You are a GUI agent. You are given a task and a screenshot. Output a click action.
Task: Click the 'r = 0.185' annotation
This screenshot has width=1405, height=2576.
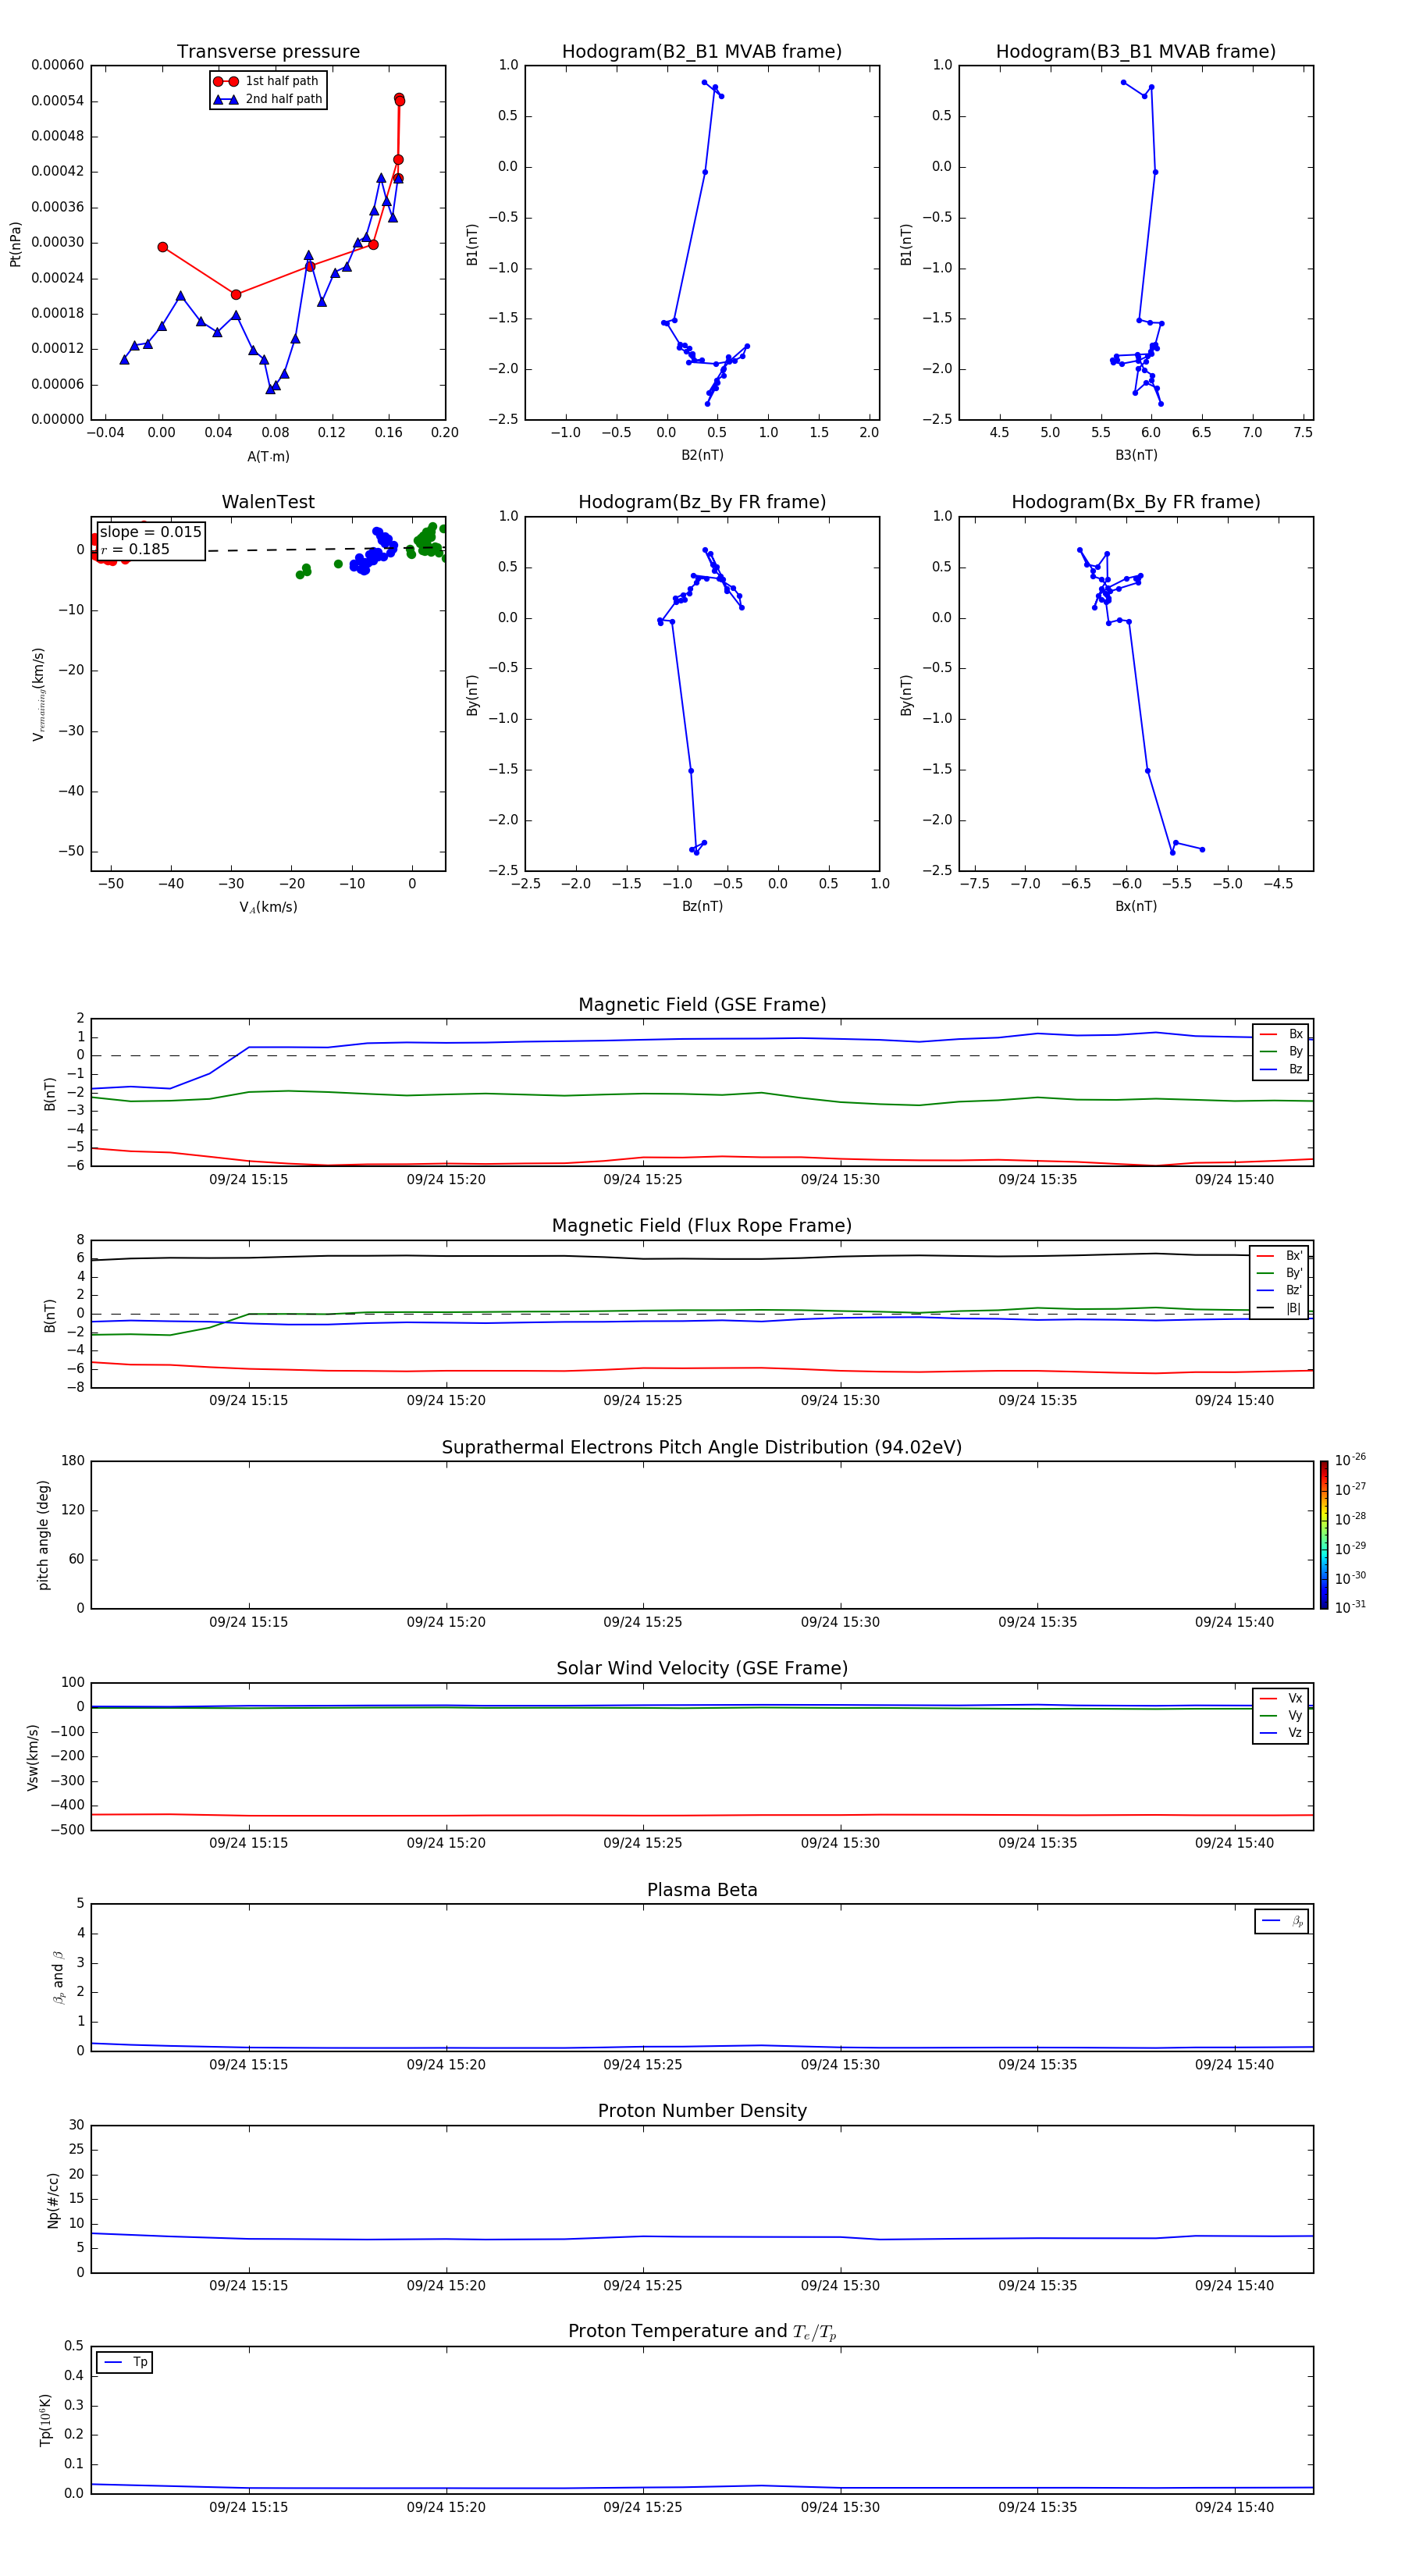pos(135,549)
